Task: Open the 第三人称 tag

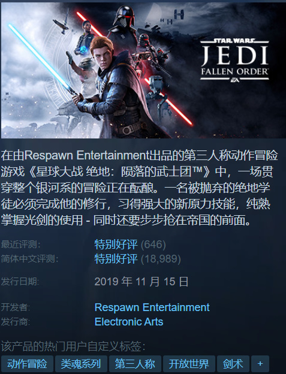Action: click(135, 364)
